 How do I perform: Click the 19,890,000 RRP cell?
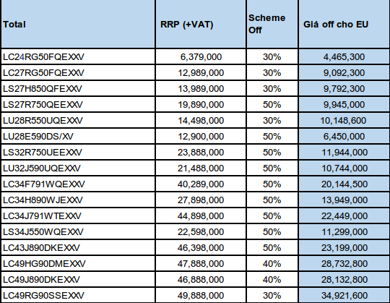click(x=201, y=105)
